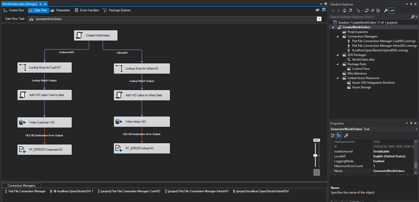The height and width of the screenshot is (202, 419).
Task: Click the Properties scrollbar thumb
Action: click(416, 165)
